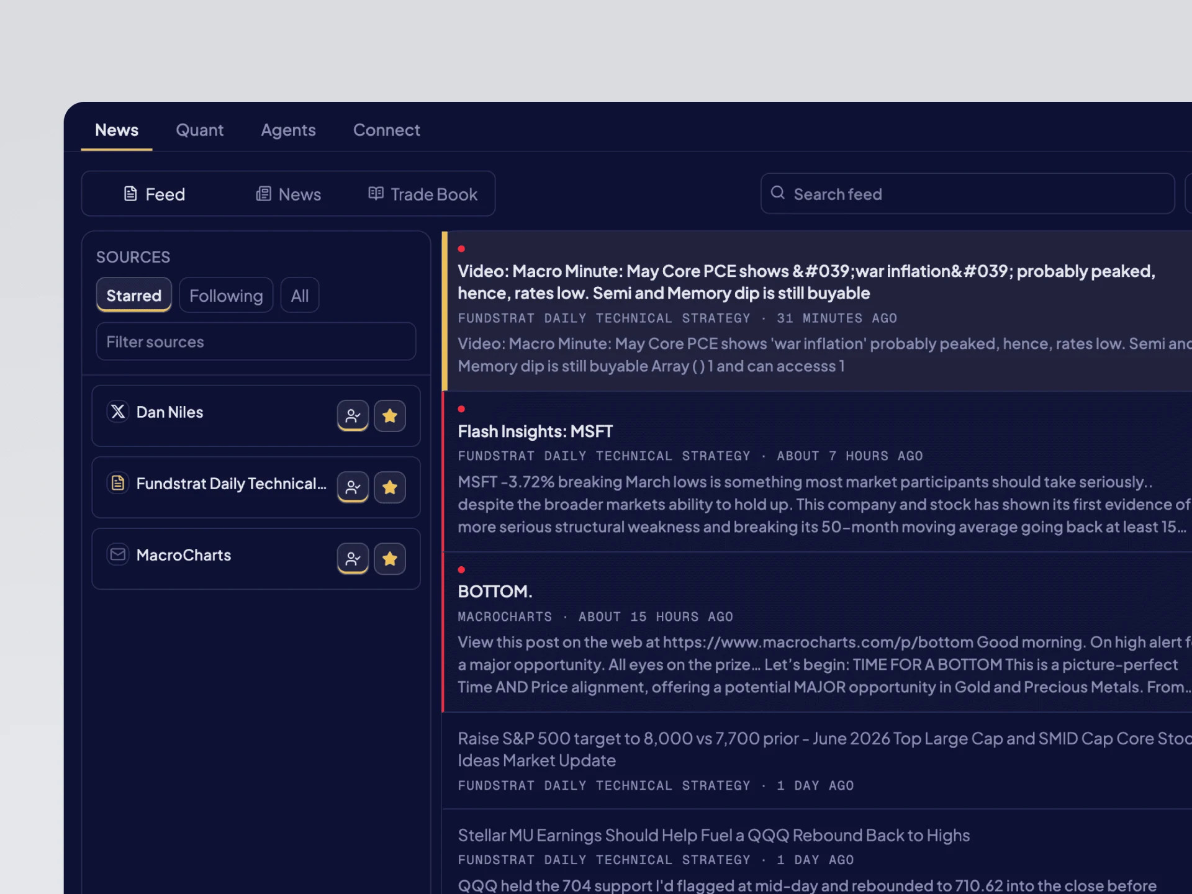Unstar the MacroCharts source
Image resolution: width=1192 pixels, height=894 pixels.
click(390, 558)
